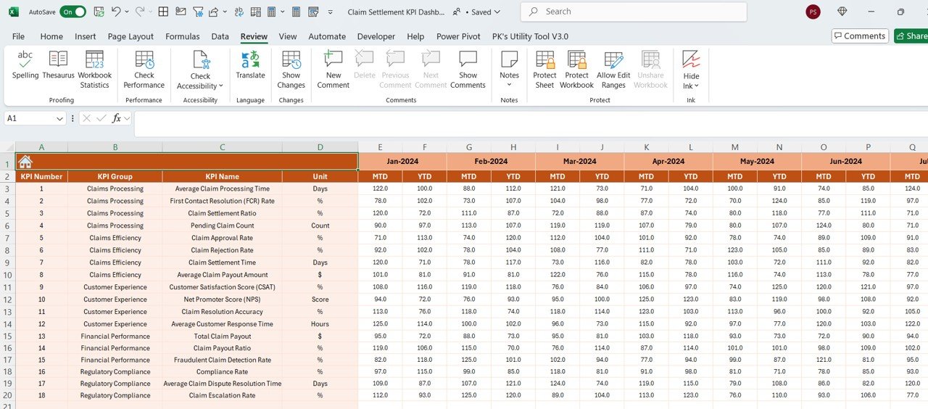Image resolution: width=928 pixels, height=409 pixels.
Task: Click the PS user account avatar
Action: click(813, 12)
